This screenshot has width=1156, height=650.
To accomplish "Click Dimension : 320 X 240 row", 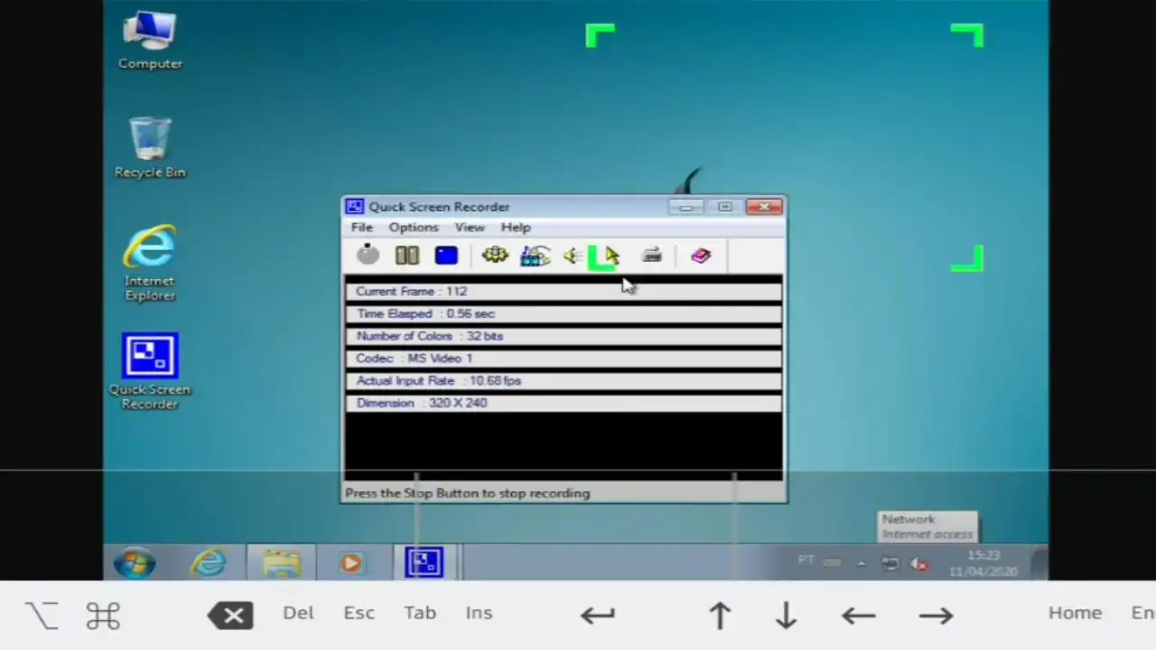I will click(x=564, y=404).
